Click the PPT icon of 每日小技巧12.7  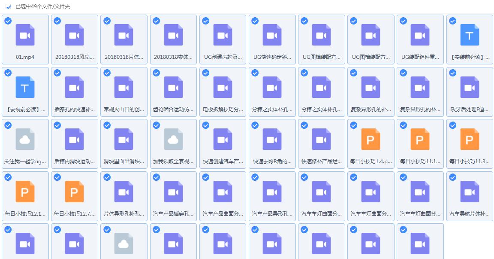click(x=75, y=192)
